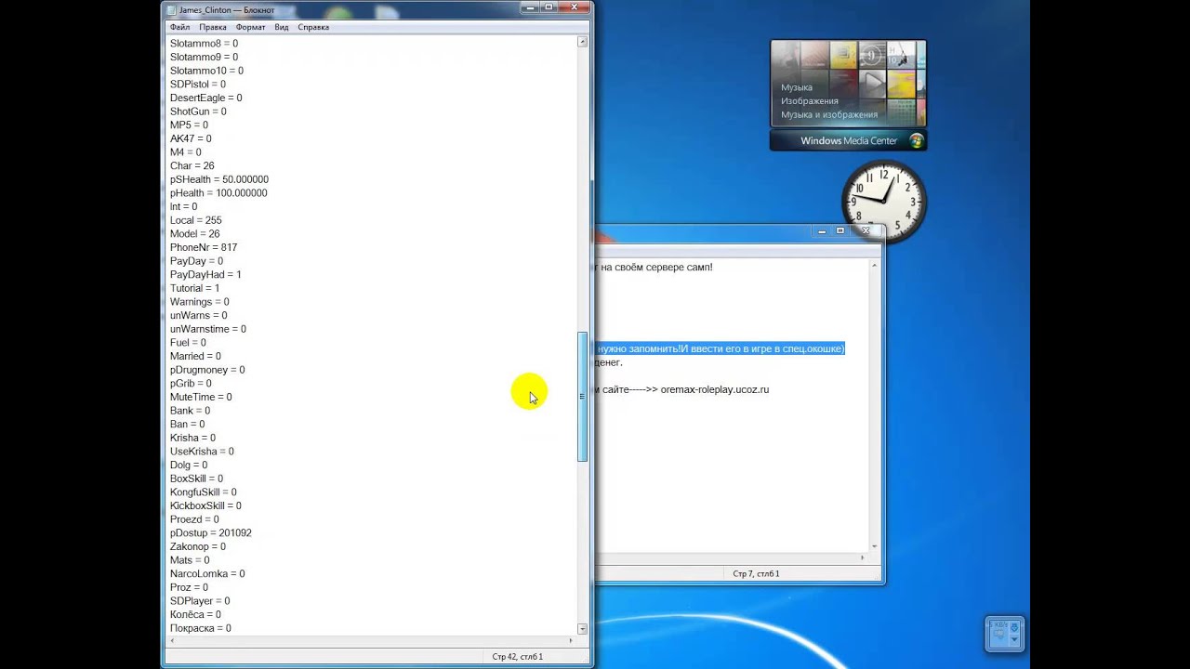
Task: Click the right arrow of background Notepad horizontal scrollbar
Action: pos(862,557)
